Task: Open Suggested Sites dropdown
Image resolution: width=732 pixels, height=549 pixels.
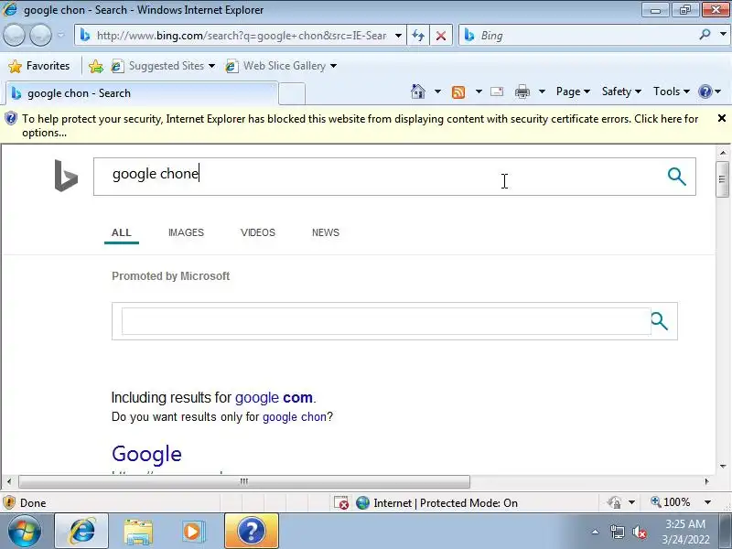Action: (163, 66)
